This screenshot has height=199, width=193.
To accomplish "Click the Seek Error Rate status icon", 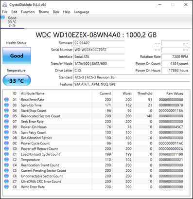I will 6,122.
